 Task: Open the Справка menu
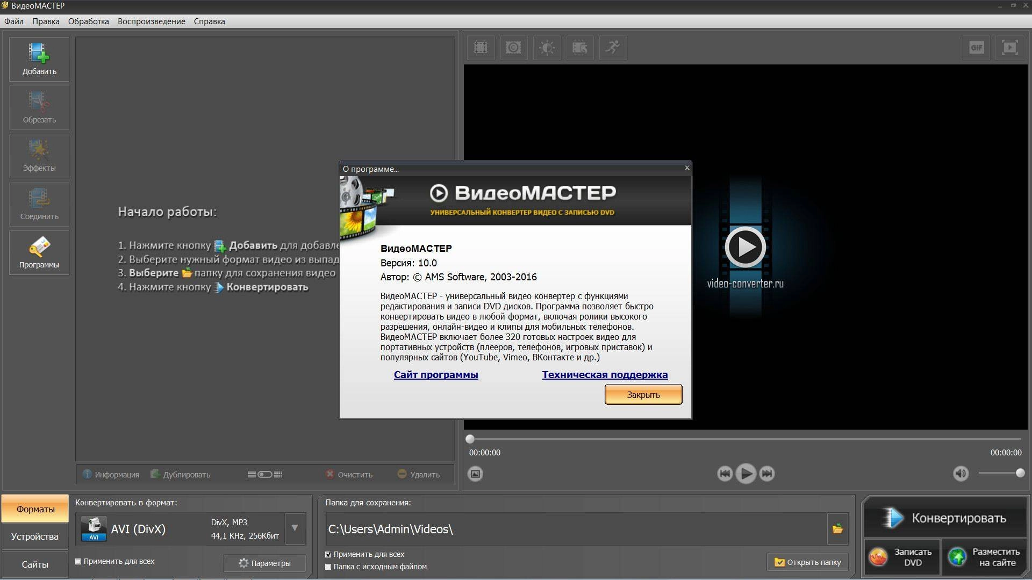click(210, 21)
